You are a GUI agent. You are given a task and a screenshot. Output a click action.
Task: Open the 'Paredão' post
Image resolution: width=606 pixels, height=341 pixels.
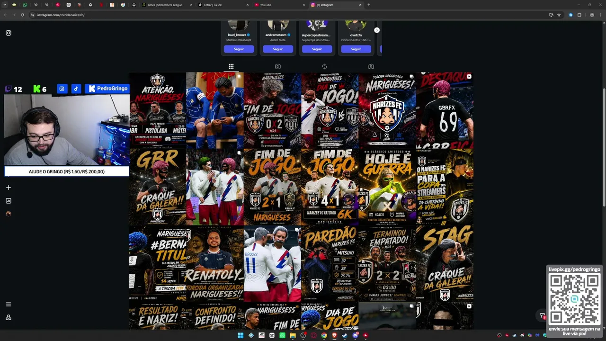(x=330, y=264)
